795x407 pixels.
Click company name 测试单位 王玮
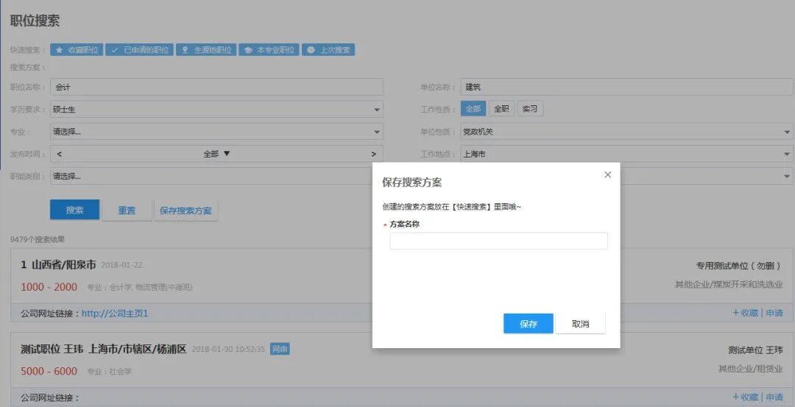click(x=755, y=350)
